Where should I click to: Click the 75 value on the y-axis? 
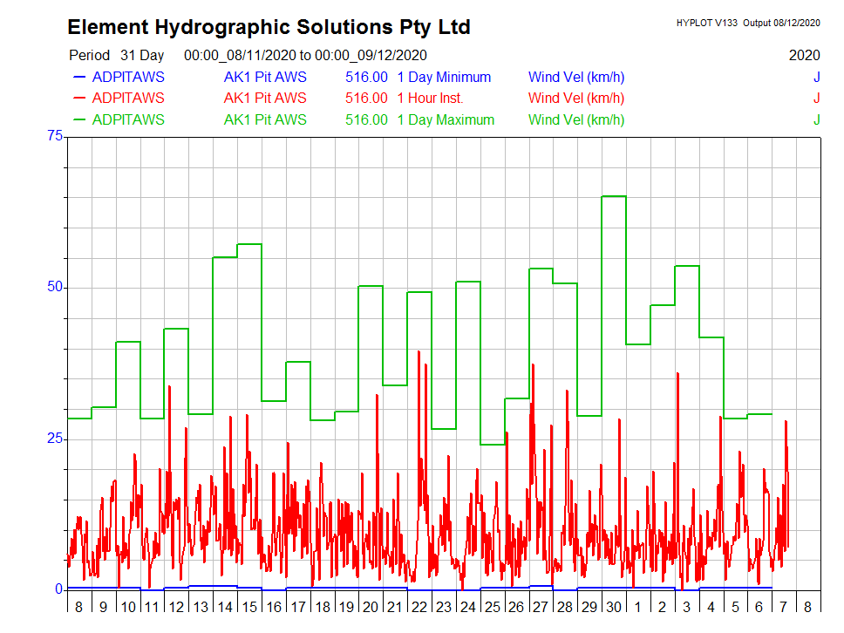click(x=55, y=136)
